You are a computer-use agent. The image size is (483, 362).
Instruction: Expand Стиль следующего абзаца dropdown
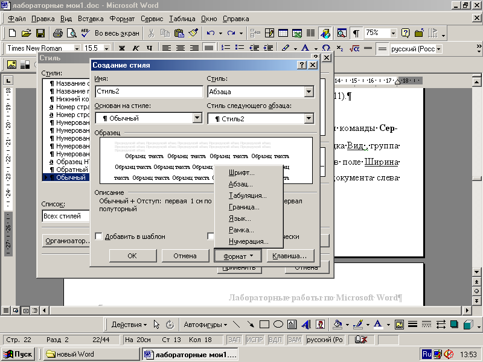point(309,118)
